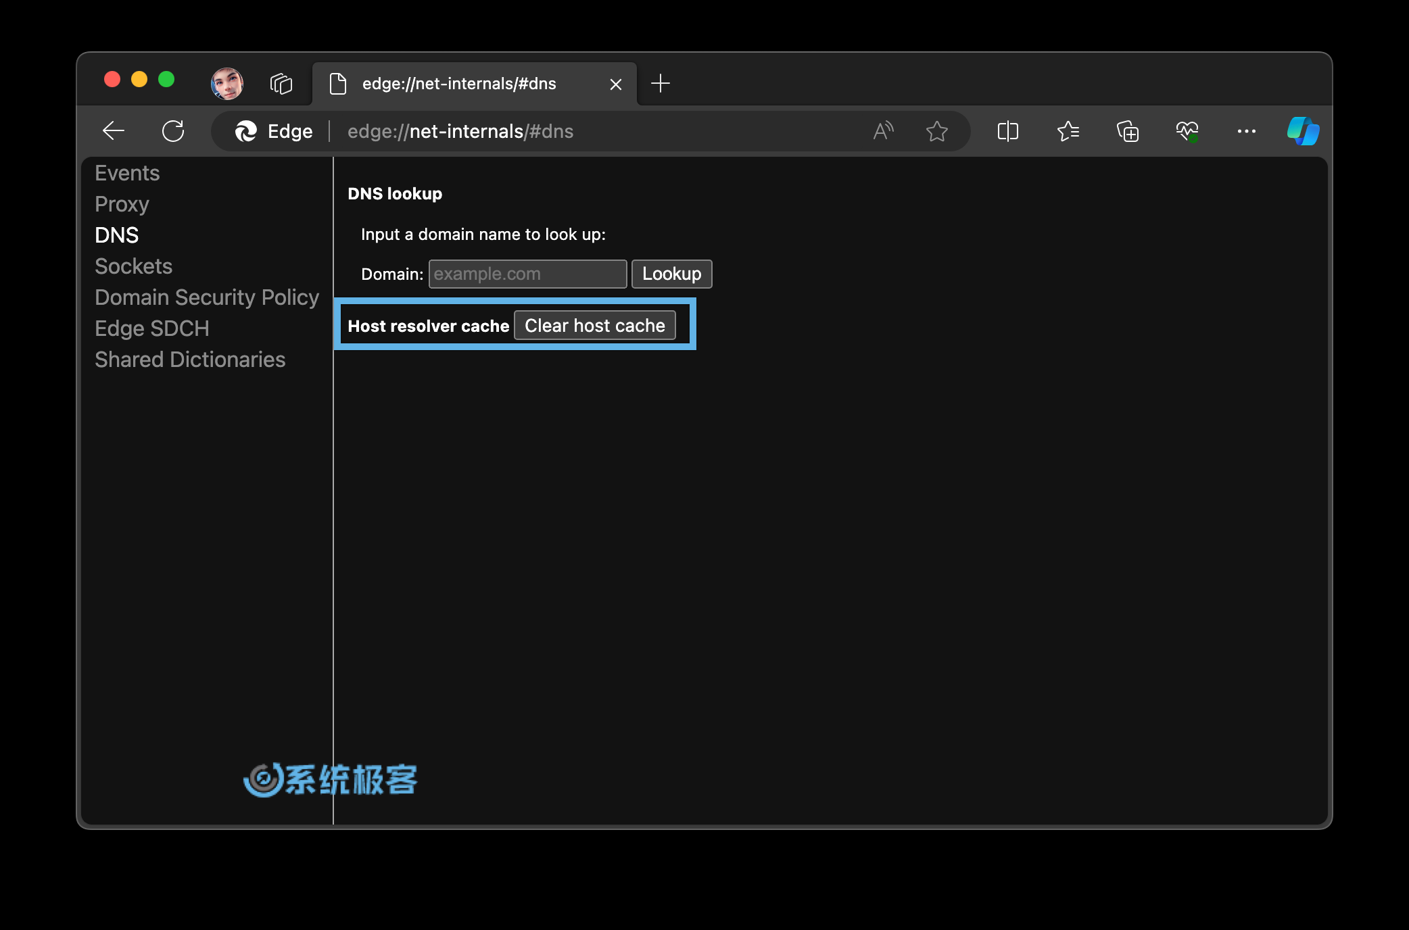Activate the Read Aloud icon
This screenshot has height=930, width=1409.
pos(883,131)
